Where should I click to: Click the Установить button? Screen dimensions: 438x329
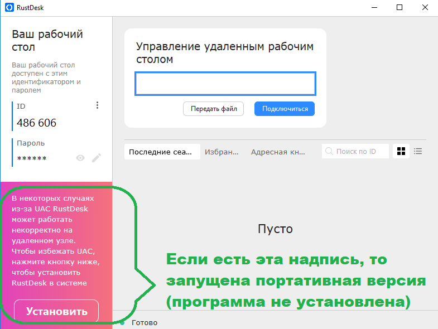click(56, 311)
